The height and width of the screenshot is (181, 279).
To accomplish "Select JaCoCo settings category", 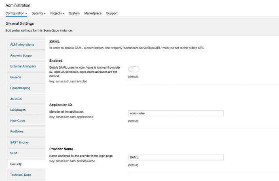I will click(16, 99).
